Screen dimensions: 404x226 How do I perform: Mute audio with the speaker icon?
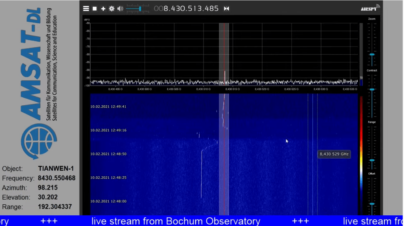120,9
